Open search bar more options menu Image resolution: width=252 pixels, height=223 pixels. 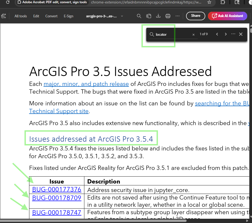(x=233, y=34)
